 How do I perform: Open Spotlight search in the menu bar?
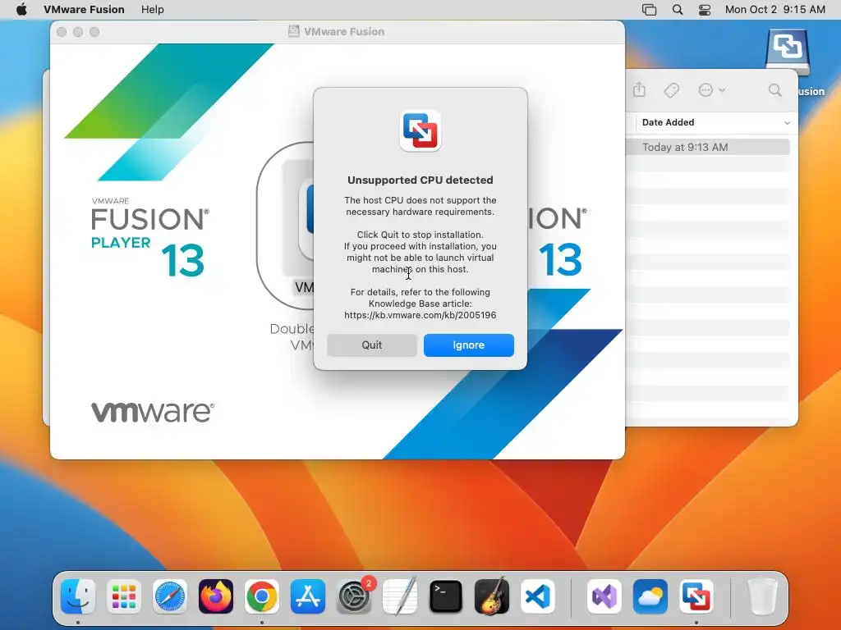[x=678, y=10]
